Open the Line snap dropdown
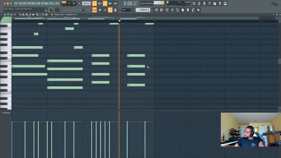This screenshot has height=158, width=281. (x=126, y=10)
